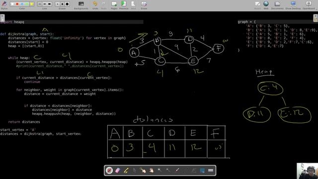This screenshot has width=318, height=179.
Task: Select the Zoom out magnifier tool
Action: click(168, 170)
